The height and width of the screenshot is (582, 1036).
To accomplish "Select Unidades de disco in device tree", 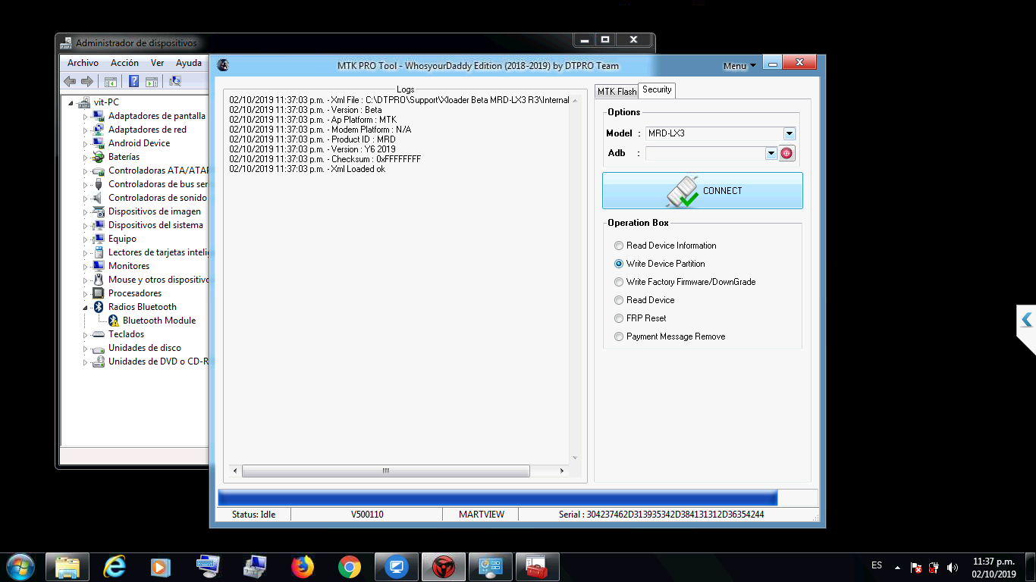I will [x=145, y=349].
